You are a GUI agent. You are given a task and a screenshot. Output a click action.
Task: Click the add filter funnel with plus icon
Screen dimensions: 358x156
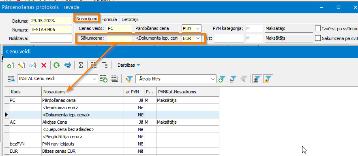(x=222, y=79)
